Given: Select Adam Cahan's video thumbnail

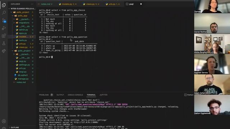Looking at the screenshot, I should (x=212, y=85).
